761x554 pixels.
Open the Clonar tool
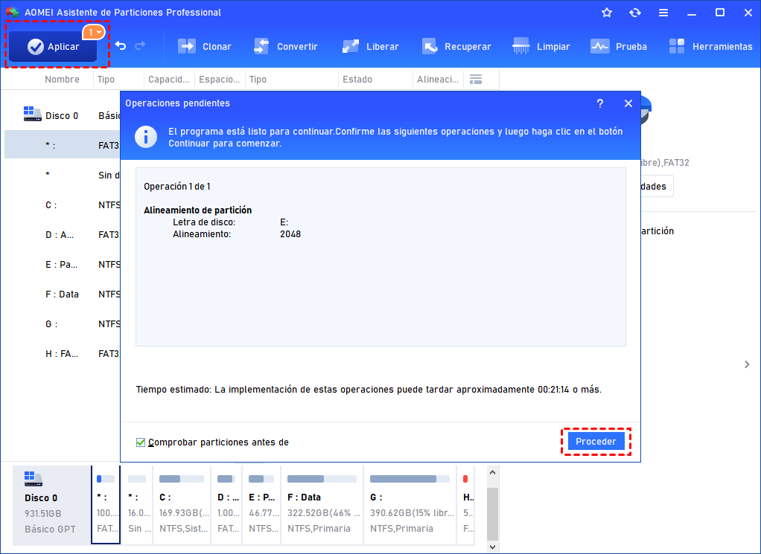click(205, 46)
